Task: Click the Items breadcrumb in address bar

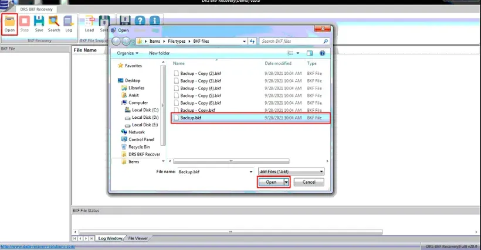Action: pyautogui.click(x=155, y=41)
